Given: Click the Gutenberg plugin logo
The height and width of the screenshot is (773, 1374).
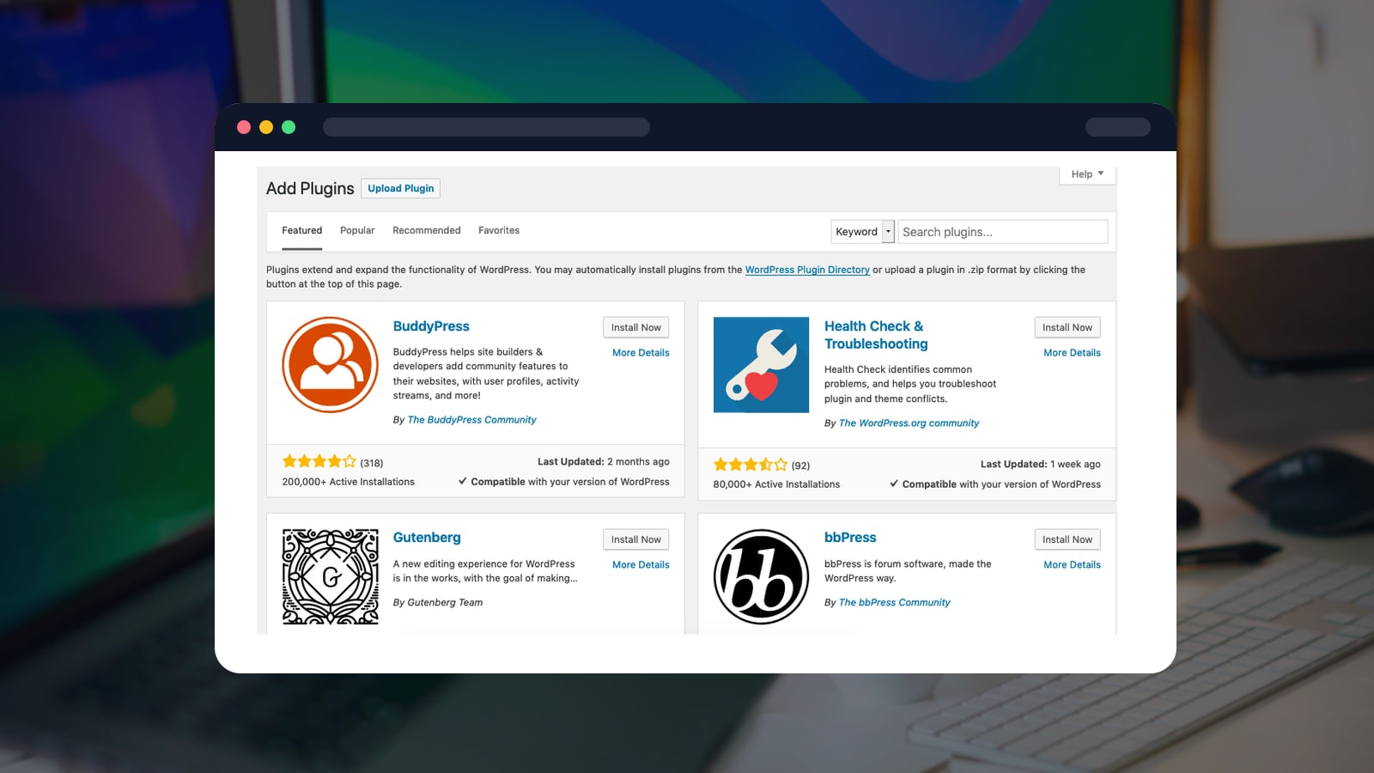Looking at the screenshot, I should [330, 575].
